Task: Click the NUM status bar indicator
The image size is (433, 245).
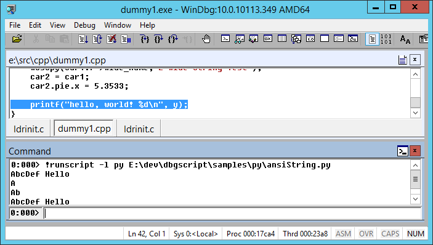Action: pos(416,234)
